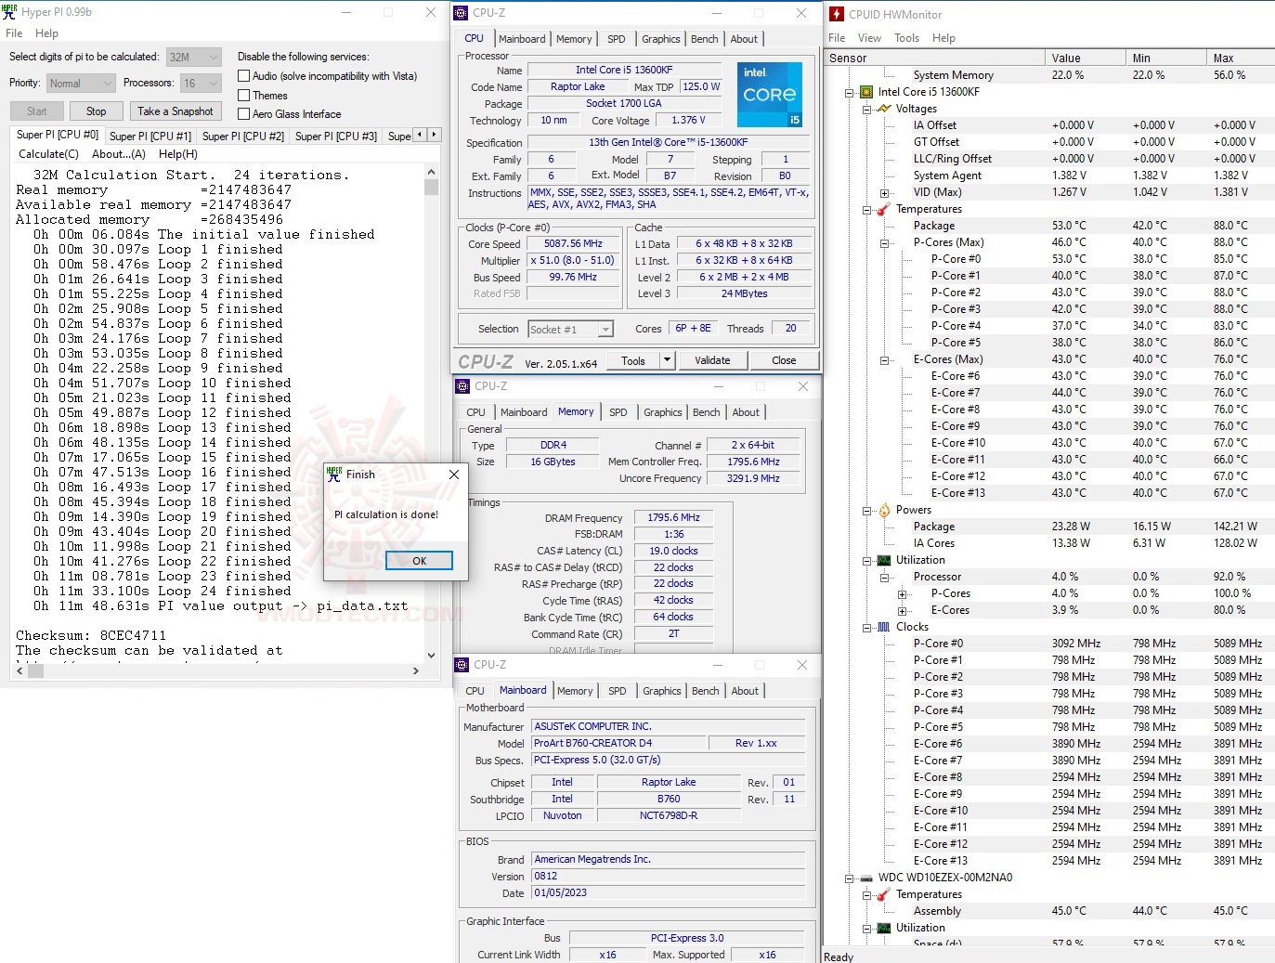Click the thermometer icon under the WDC drive
Image resolution: width=1275 pixels, height=963 pixels.
coord(884,894)
